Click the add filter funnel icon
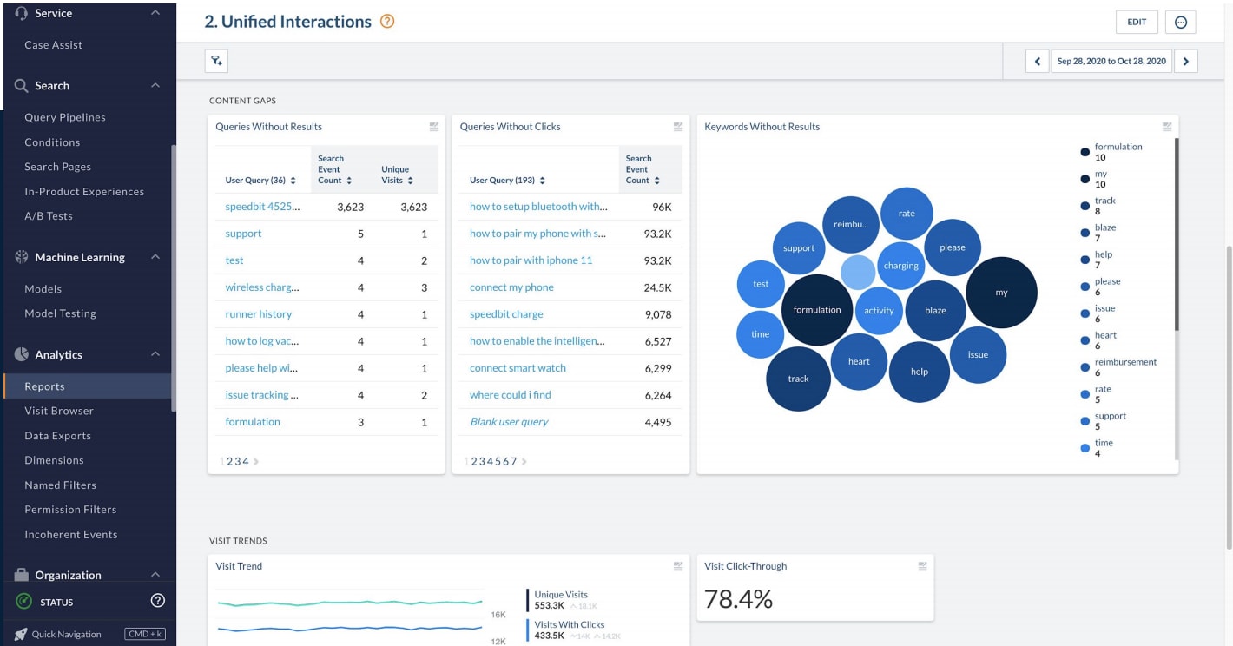 pyautogui.click(x=216, y=61)
